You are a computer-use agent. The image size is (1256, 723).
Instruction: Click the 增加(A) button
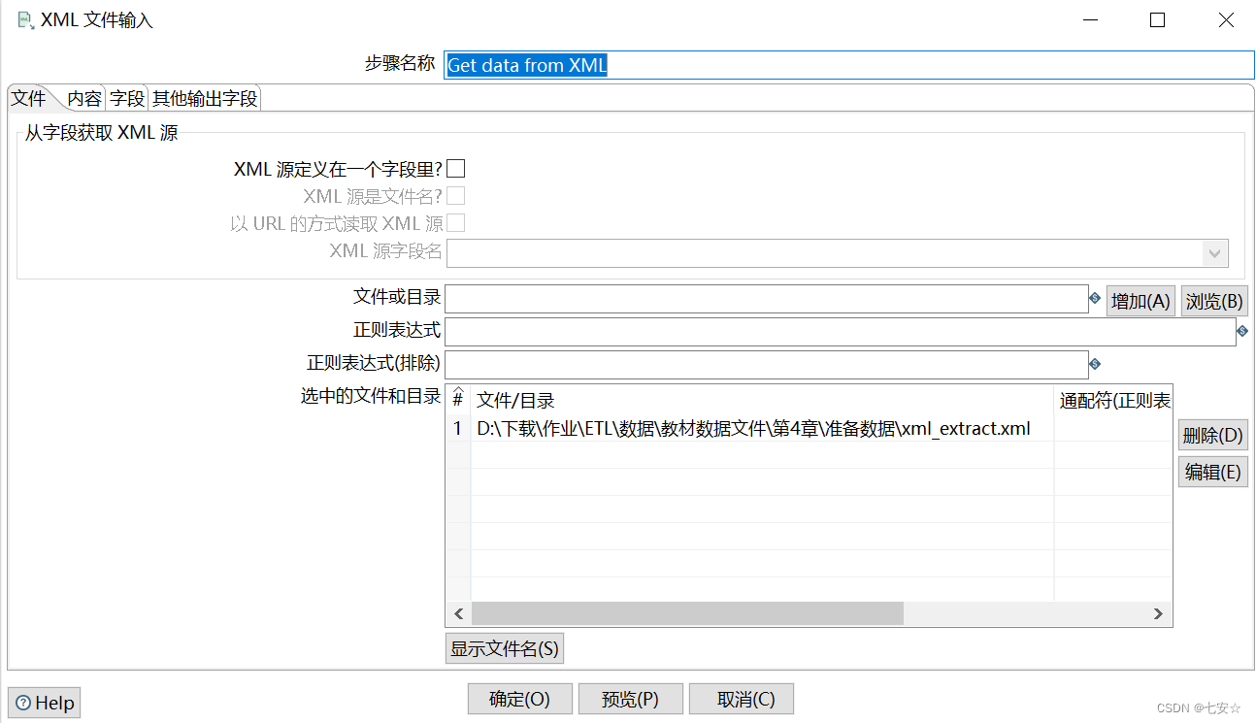[x=1140, y=300]
